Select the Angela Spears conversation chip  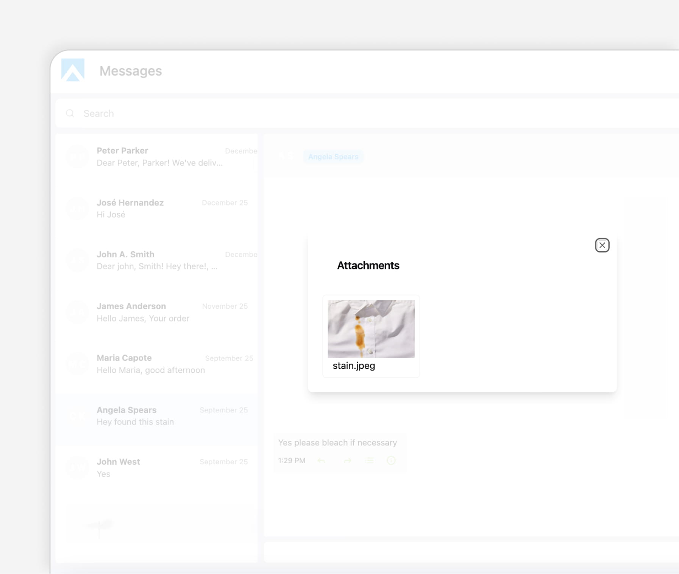pyautogui.click(x=333, y=157)
